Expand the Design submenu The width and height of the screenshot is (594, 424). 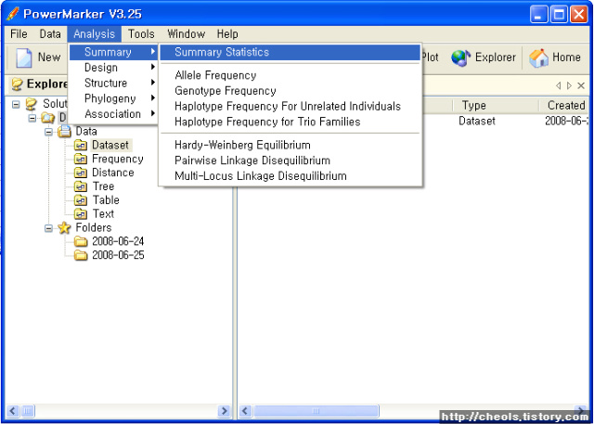(x=113, y=68)
